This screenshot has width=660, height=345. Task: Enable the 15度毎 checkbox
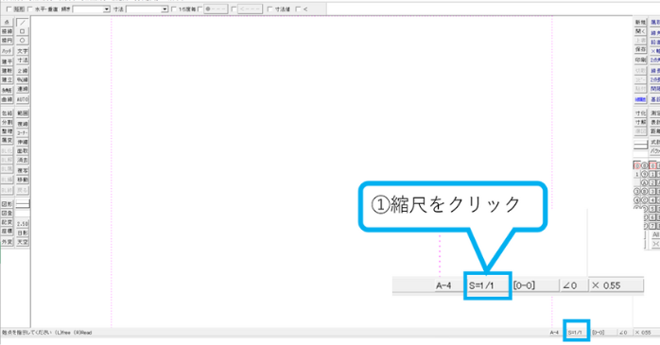(174, 9)
